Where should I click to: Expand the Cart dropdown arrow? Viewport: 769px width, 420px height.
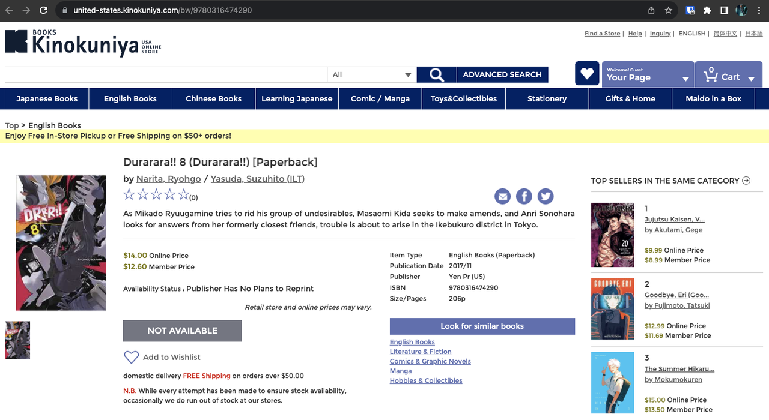tap(751, 79)
